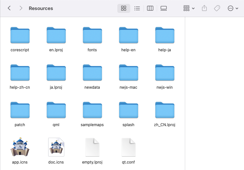Click the 'help-zh-cn' name label
The width and height of the screenshot is (244, 170).
coord(20,87)
